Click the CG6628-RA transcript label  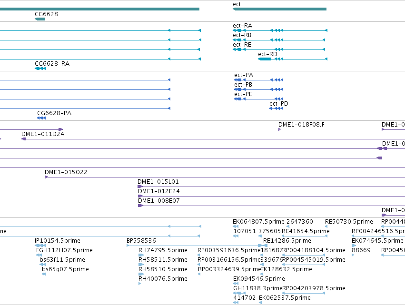click(52, 64)
